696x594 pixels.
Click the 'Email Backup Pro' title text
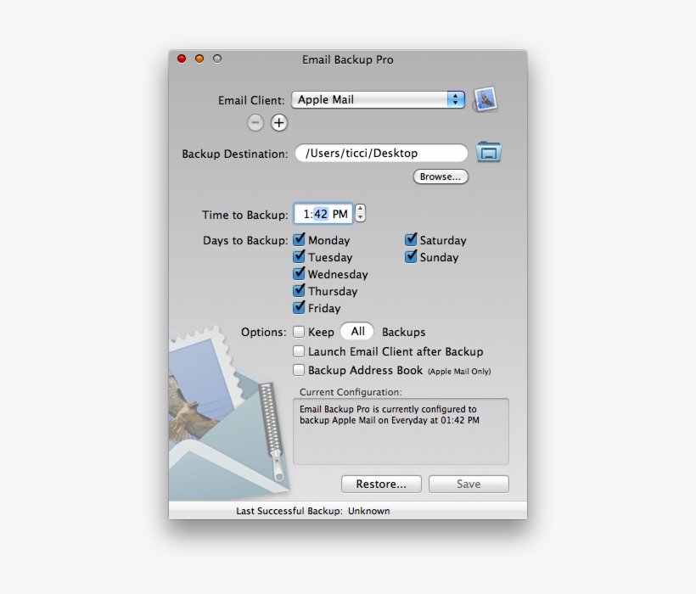click(x=347, y=60)
